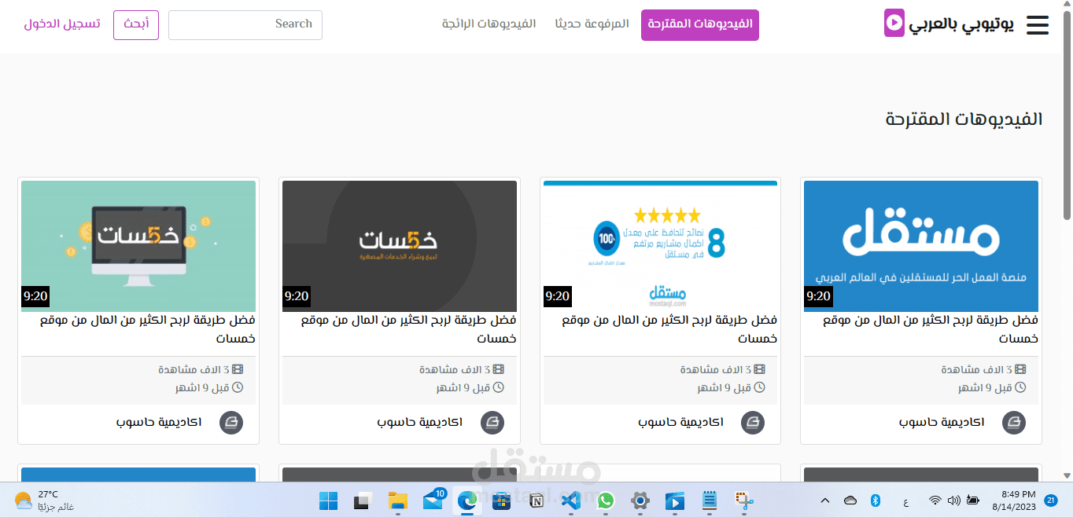Image resolution: width=1073 pixels, height=517 pixels.
Task: Click the clock icon on the blue مستقل card
Action: (1020, 387)
